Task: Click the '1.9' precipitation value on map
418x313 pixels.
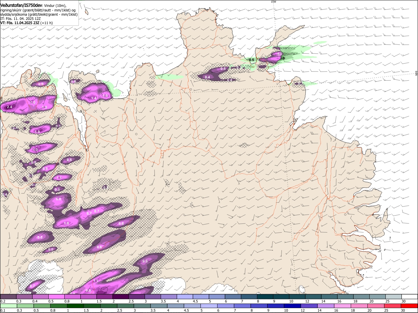Action: point(37,132)
